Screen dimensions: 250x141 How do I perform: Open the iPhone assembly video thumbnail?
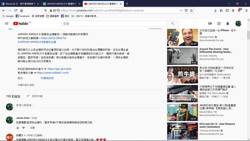pyautogui.click(x=182, y=37)
